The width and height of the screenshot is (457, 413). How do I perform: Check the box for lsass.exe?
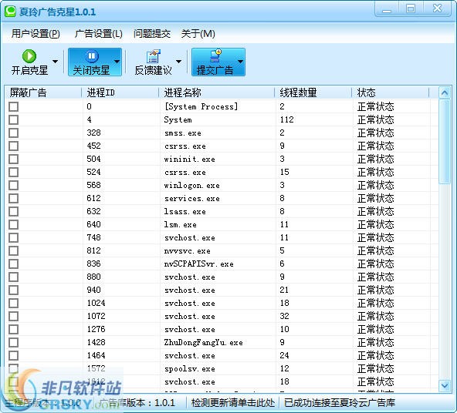[13, 211]
